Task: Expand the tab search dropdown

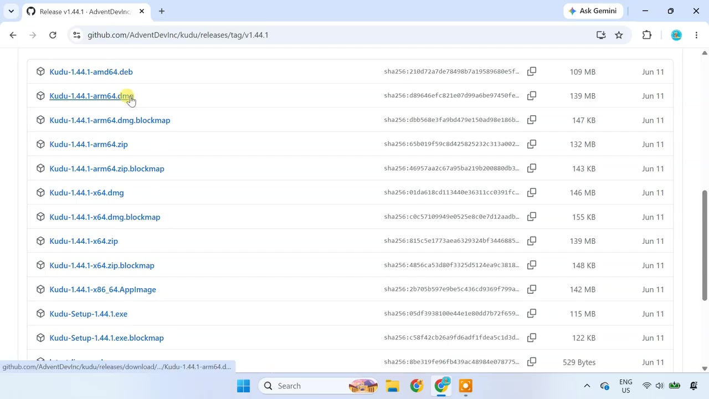Action: pyautogui.click(x=11, y=11)
